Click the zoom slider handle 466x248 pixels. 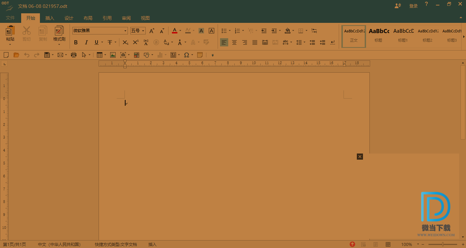point(443,245)
